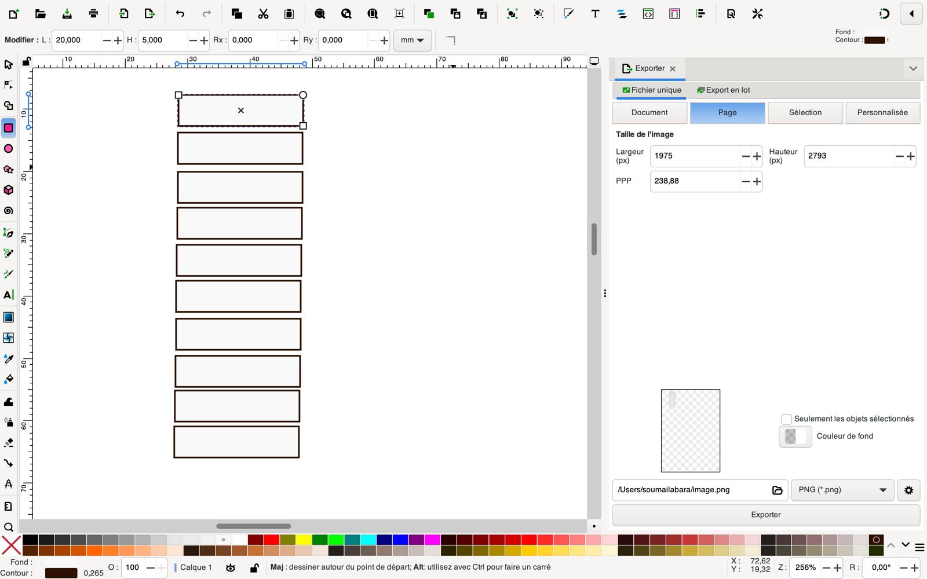The height and width of the screenshot is (579, 927).
Task: Select the Selector arrow tool
Action: click(8, 64)
